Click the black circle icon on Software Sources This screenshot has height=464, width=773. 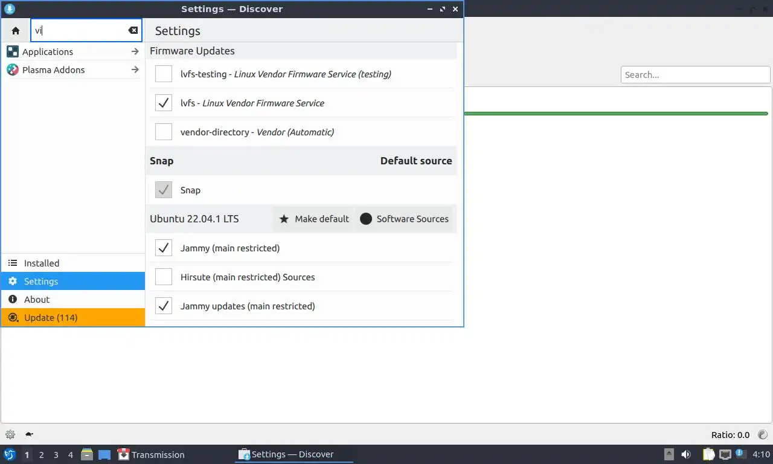coord(366,219)
